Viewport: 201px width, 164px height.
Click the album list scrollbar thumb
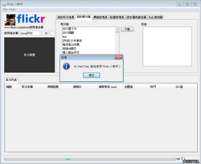click(x=117, y=32)
